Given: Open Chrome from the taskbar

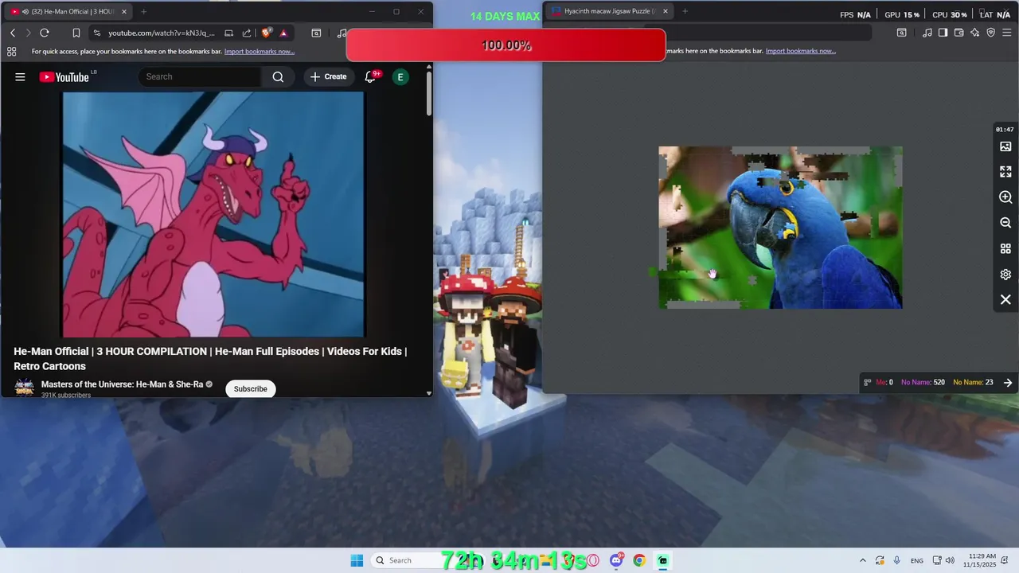Looking at the screenshot, I should click(639, 560).
